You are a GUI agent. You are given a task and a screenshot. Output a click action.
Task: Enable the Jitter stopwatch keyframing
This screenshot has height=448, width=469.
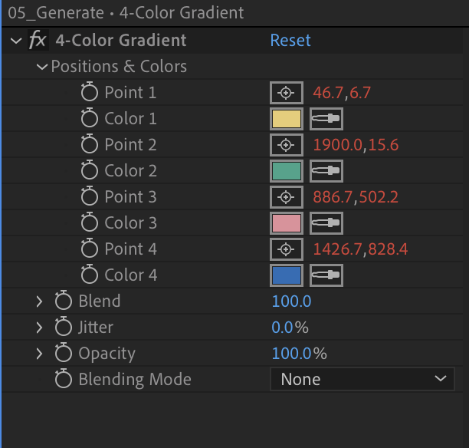(x=64, y=326)
